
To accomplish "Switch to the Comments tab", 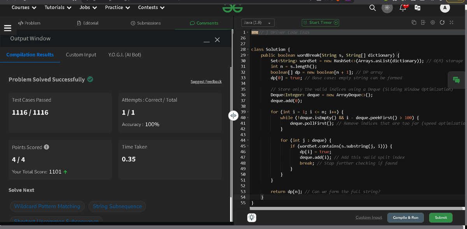I will pyautogui.click(x=204, y=23).
